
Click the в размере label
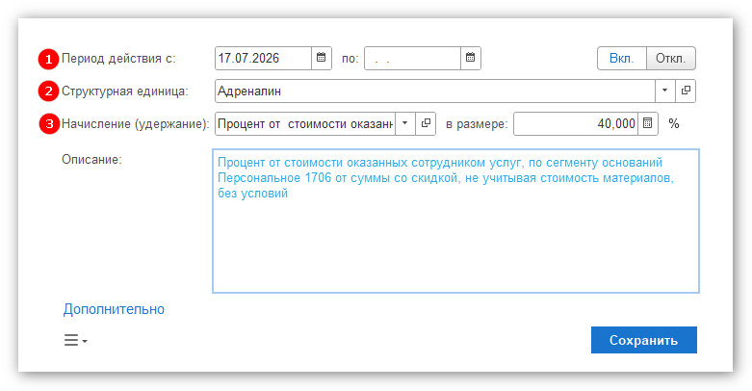tap(477, 124)
